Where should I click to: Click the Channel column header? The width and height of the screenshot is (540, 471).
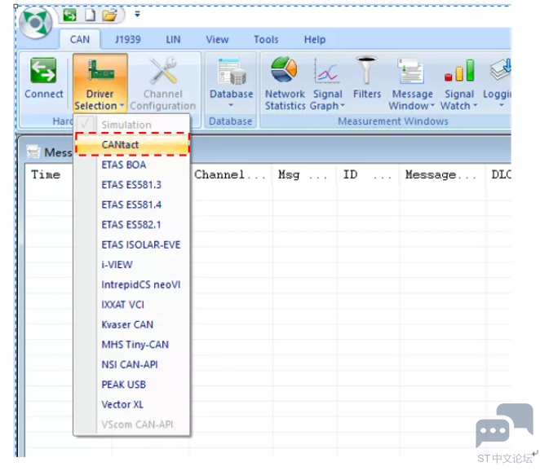coord(230,174)
